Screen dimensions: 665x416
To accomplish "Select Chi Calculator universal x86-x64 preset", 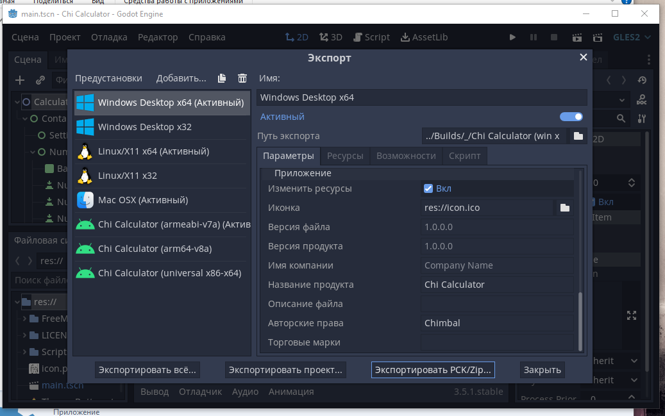I will (x=162, y=273).
